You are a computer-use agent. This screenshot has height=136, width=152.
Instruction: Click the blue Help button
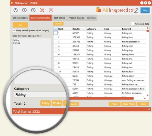(145, 10)
